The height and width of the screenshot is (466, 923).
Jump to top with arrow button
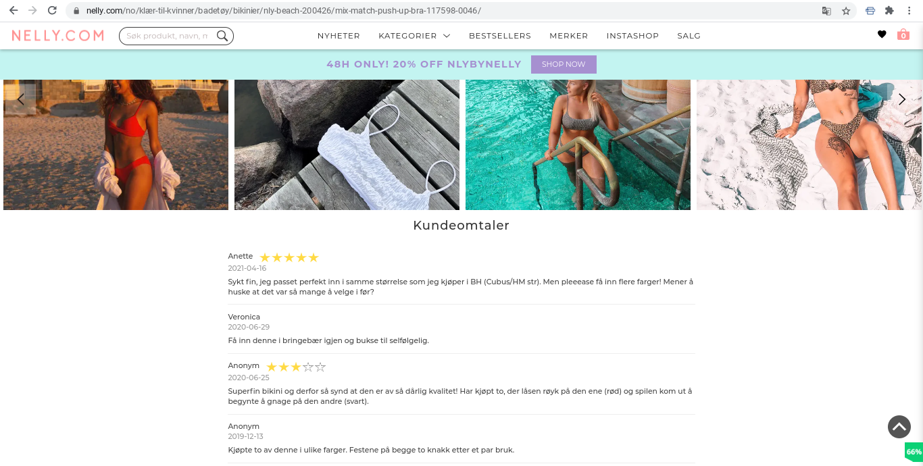coord(899,427)
